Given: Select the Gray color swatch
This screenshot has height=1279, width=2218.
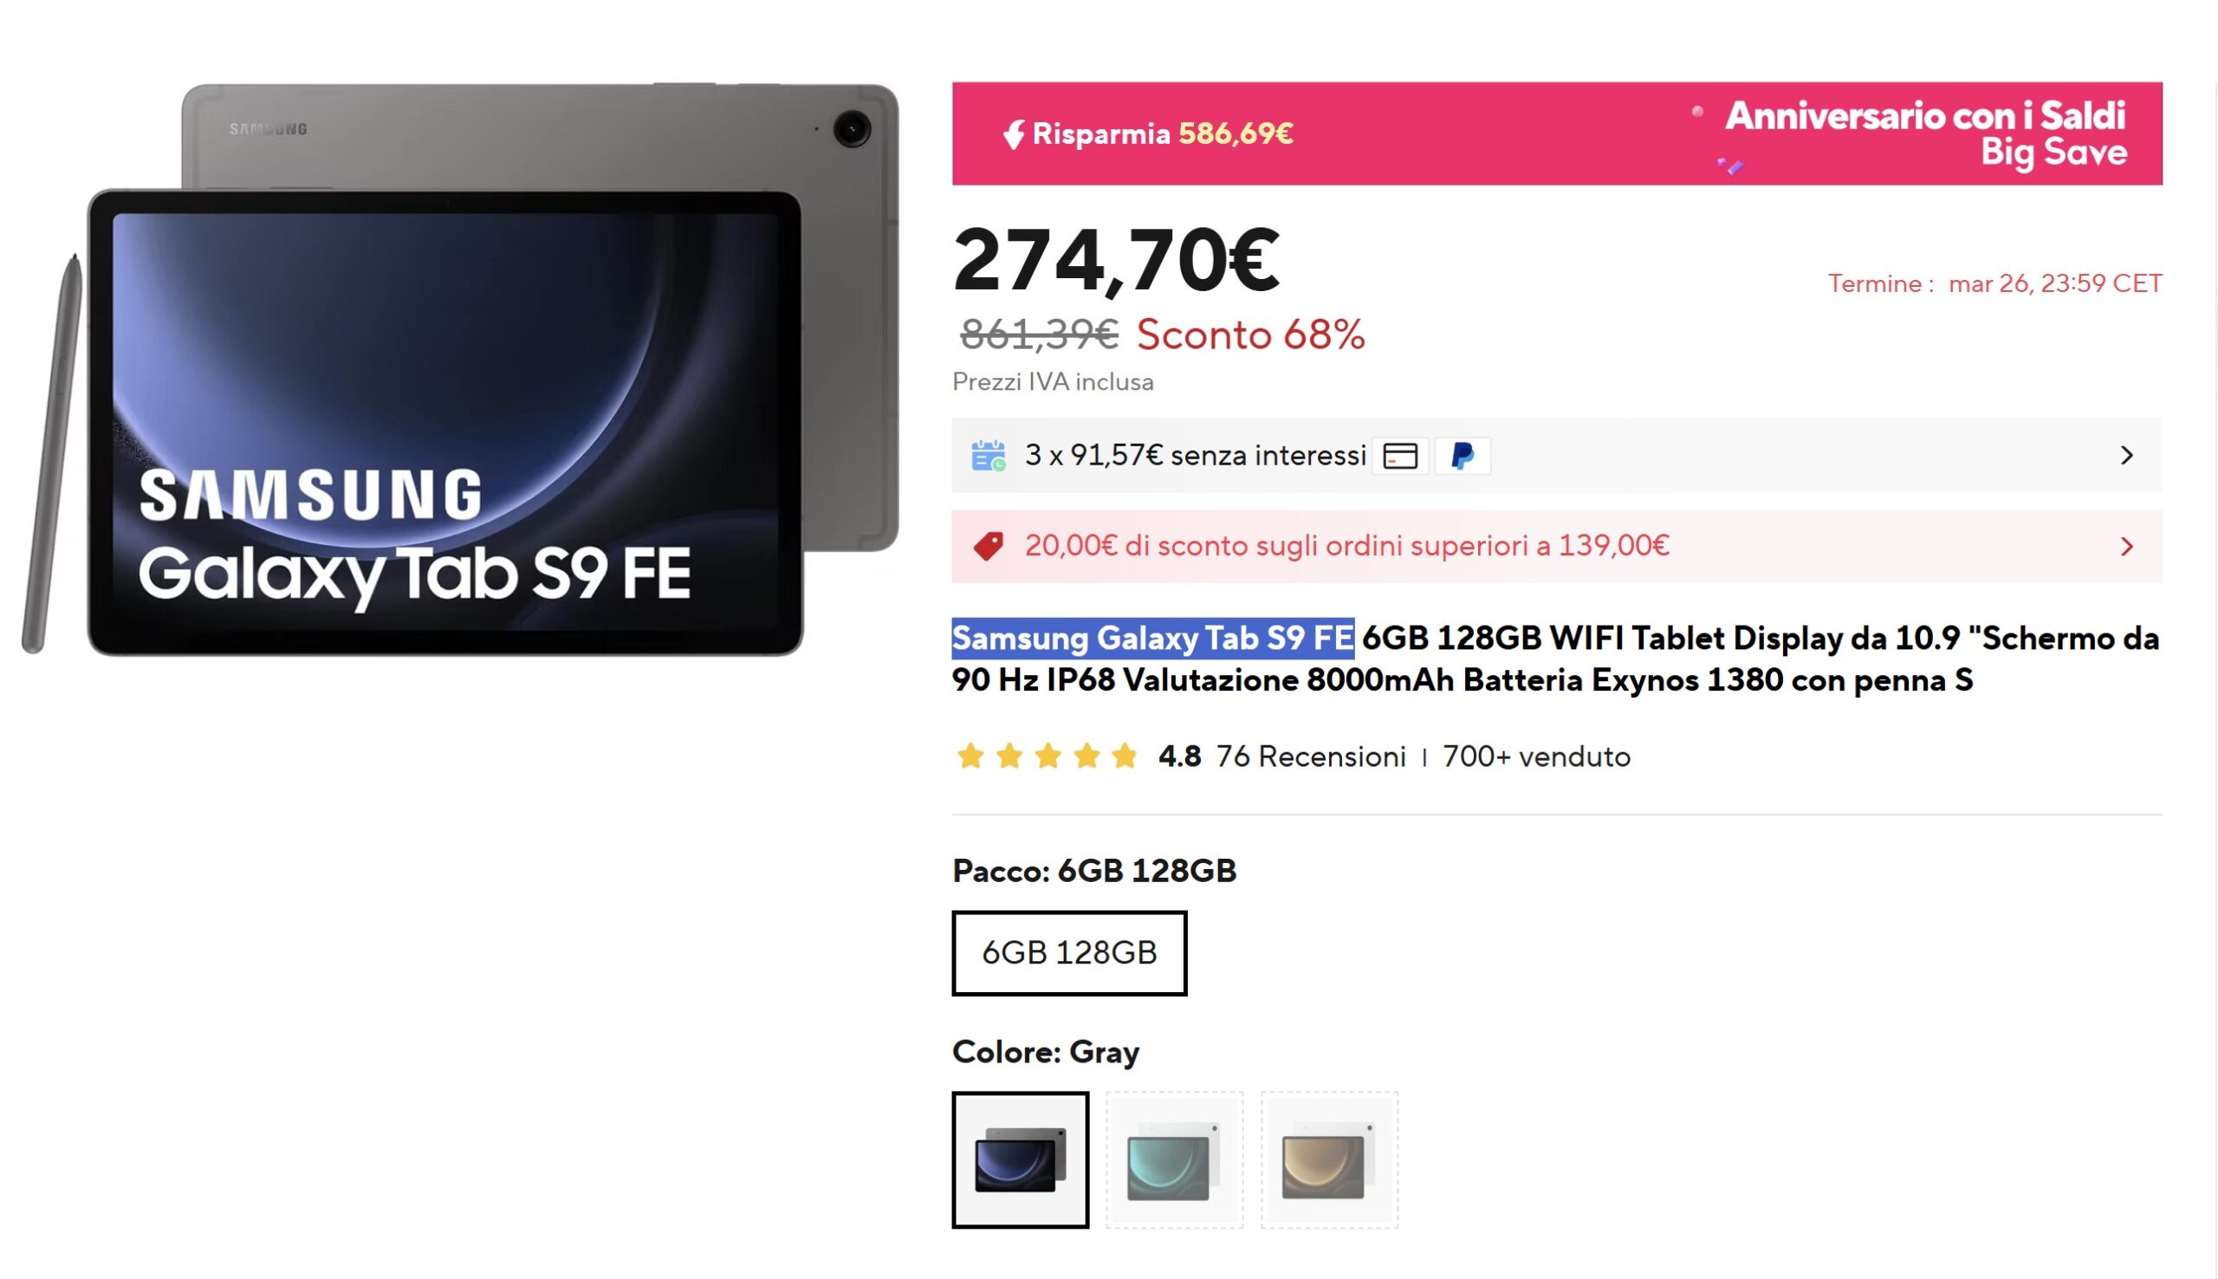Looking at the screenshot, I should pos(1020,1159).
